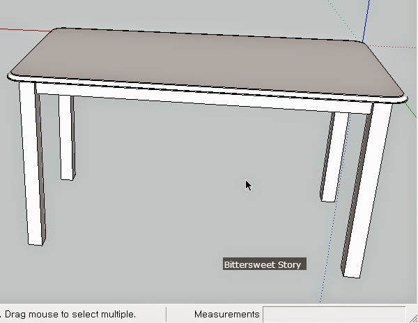Click the solid red axis line
Viewport: 418px width, 323px height.
[x=25, y=29]
